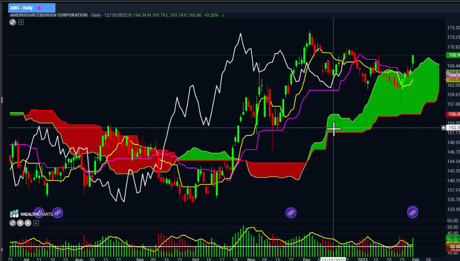Click the 175.20 price axis label
This screenshot has height=261, width=460.
[x=453, y=28]
